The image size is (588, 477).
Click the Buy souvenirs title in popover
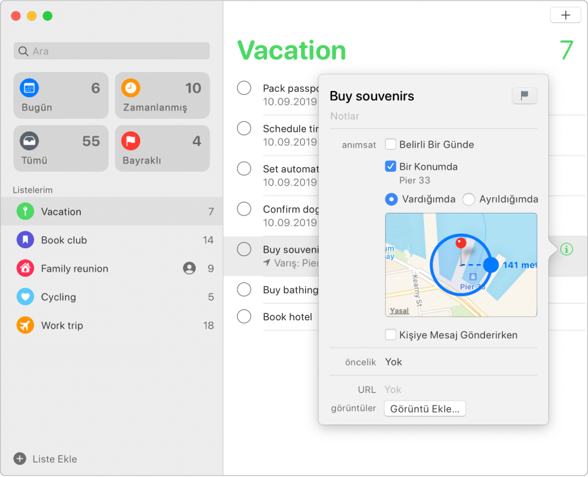371,96
